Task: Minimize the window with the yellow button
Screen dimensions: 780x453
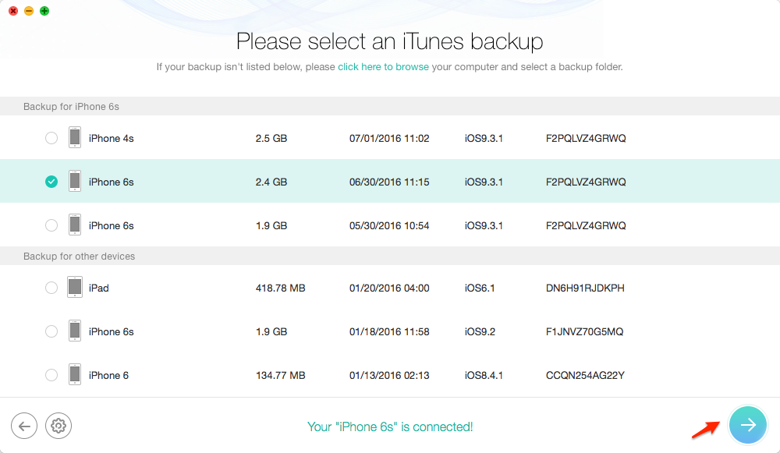Action: 29,11
